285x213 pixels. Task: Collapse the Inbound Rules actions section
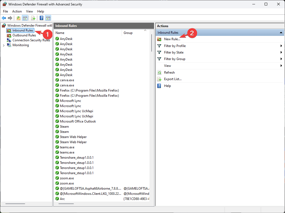point(281,33)
